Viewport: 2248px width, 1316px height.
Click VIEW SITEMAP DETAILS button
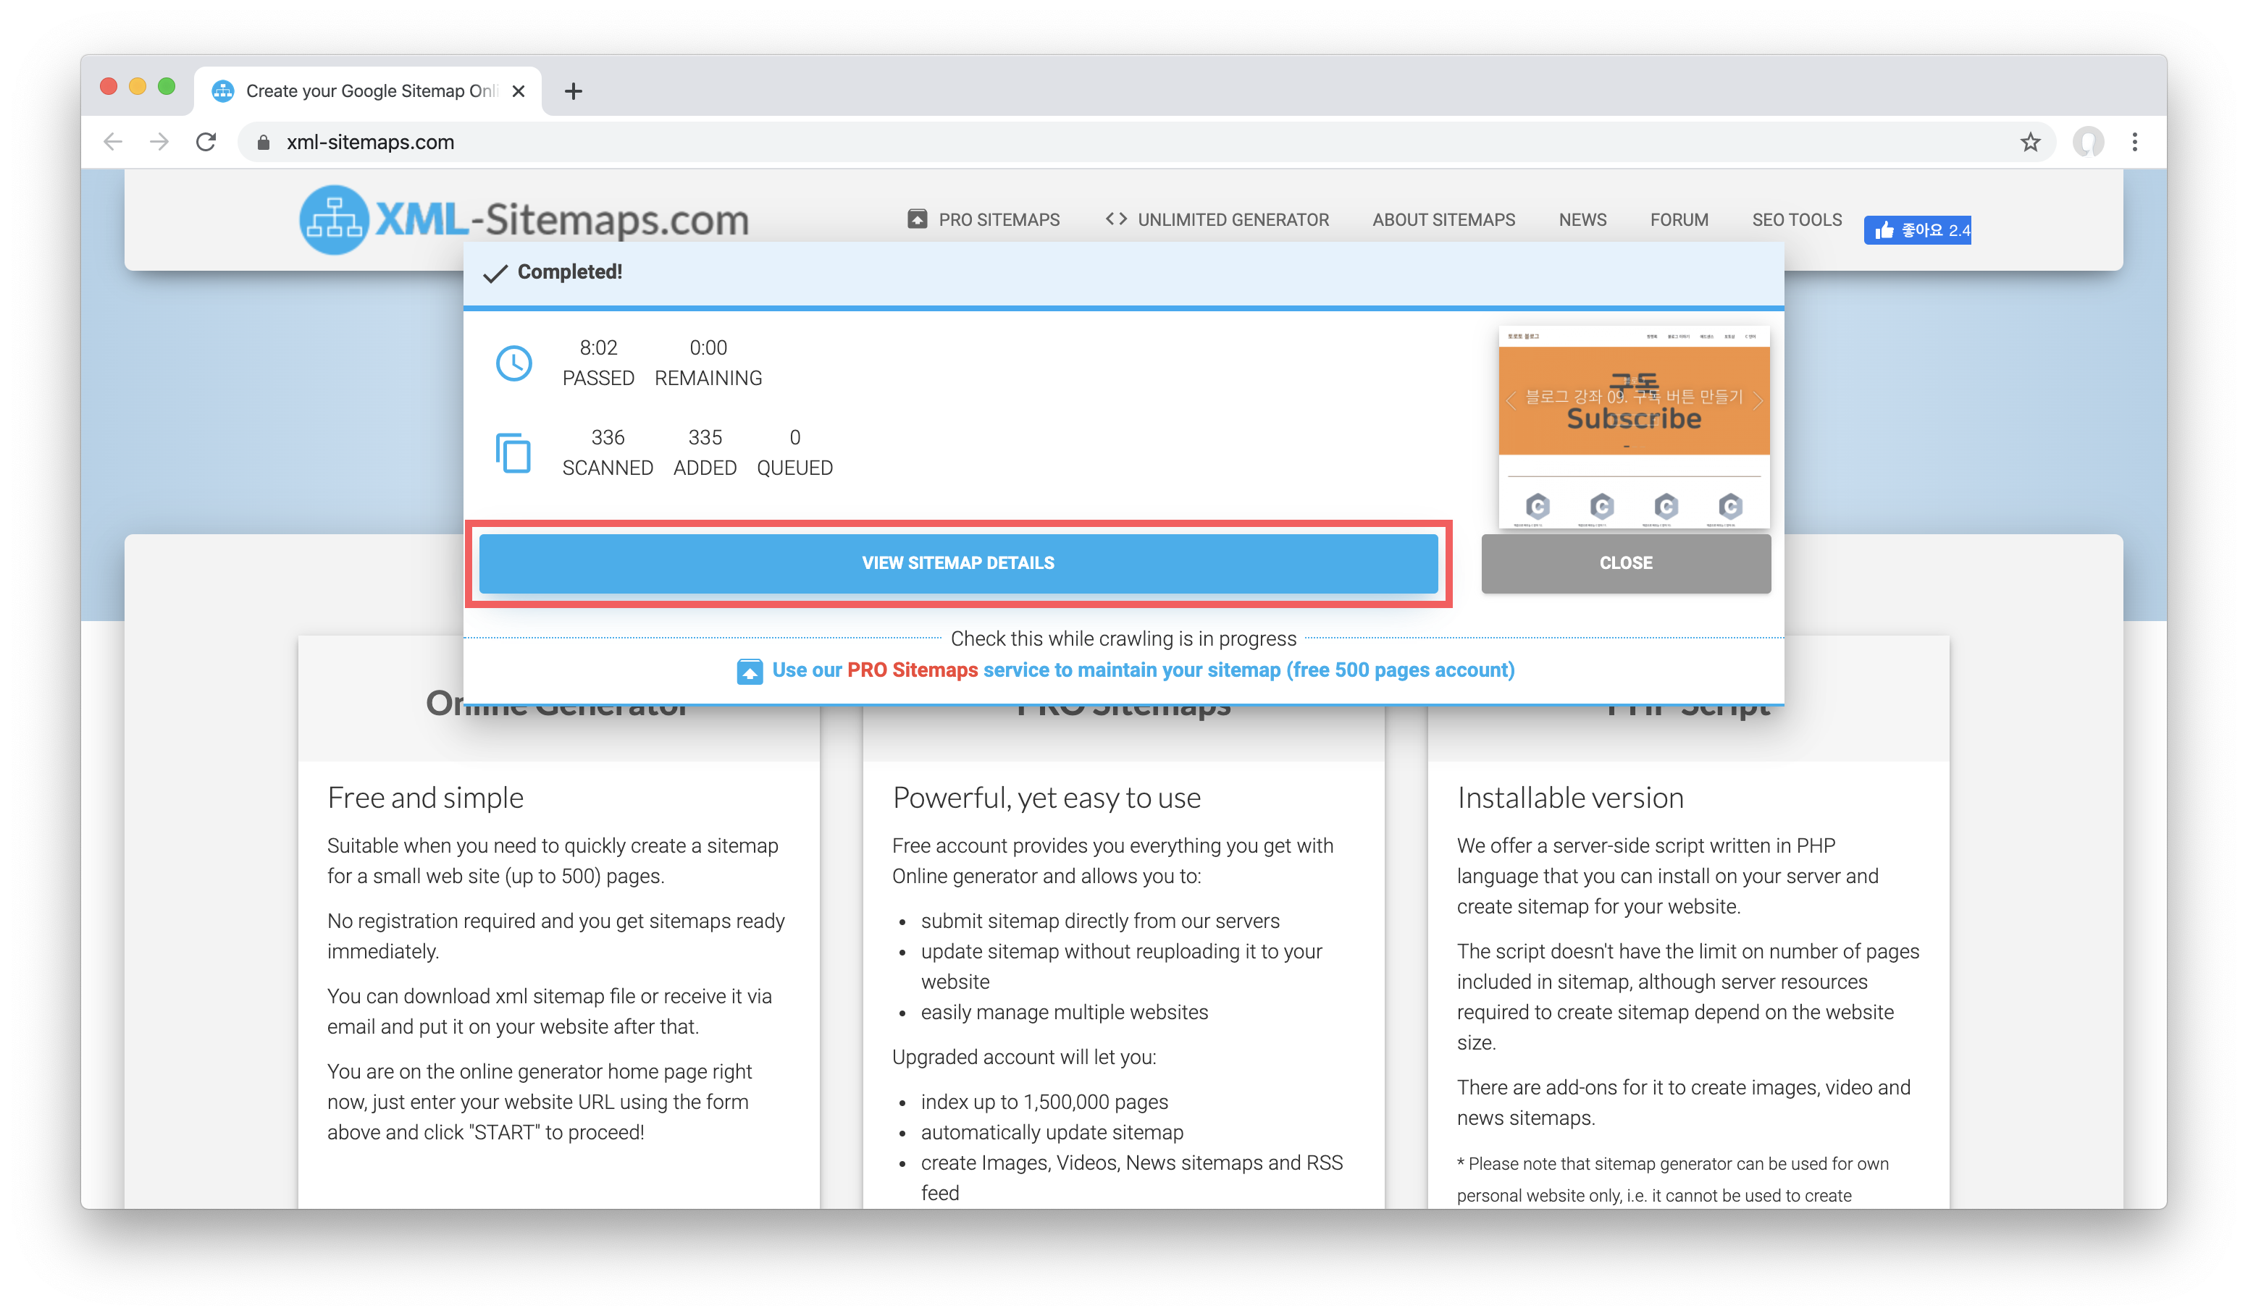tap(958, 562)
